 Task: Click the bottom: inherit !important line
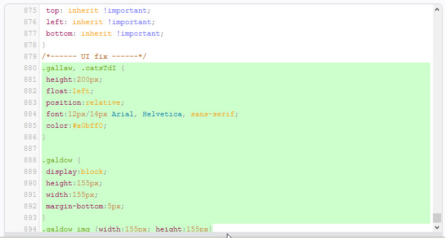tap(104, 33)
